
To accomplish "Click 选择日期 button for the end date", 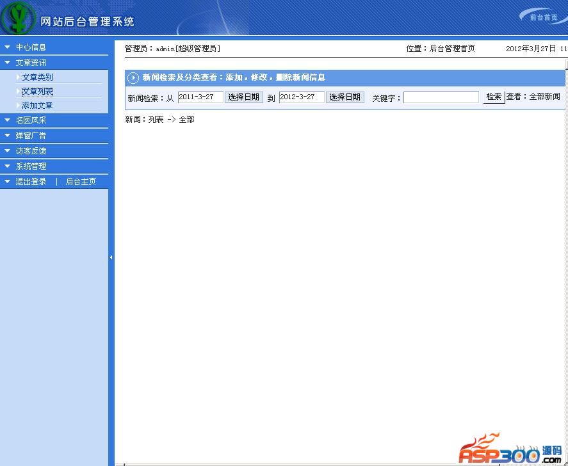I will [345, 97].
